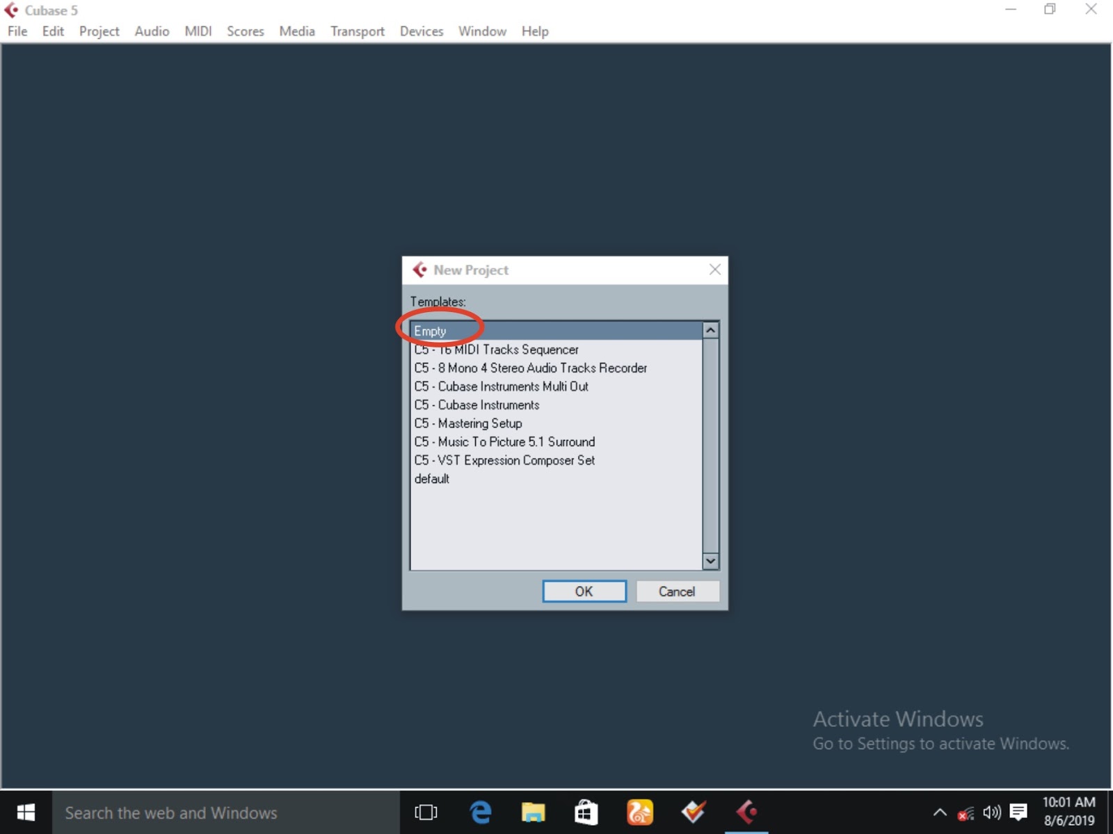Viewport: 1113px width, 834px height.
Task: Select the Empty template
Action: pyautogui.click(x=556, y=331)
